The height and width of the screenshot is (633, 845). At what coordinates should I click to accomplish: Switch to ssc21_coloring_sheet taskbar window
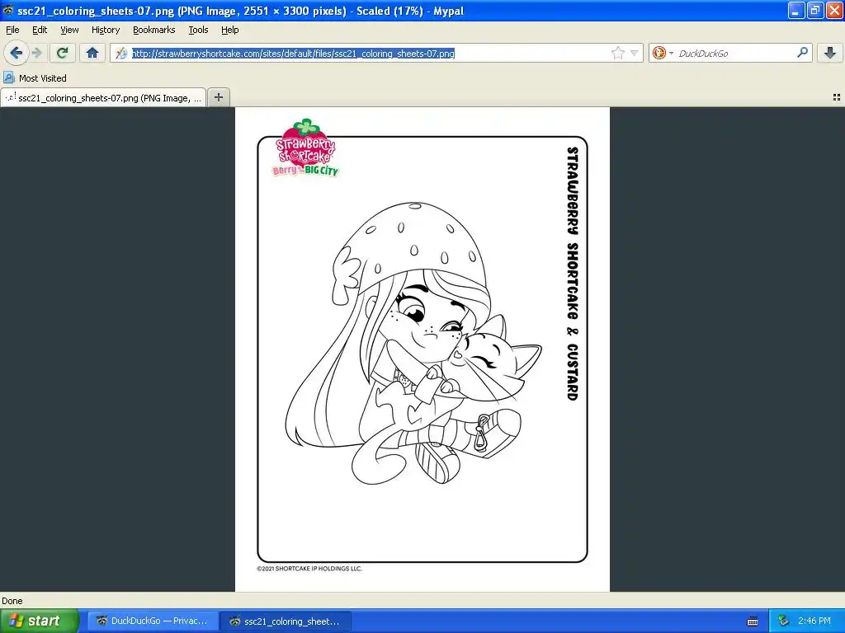tap(286, 621)
